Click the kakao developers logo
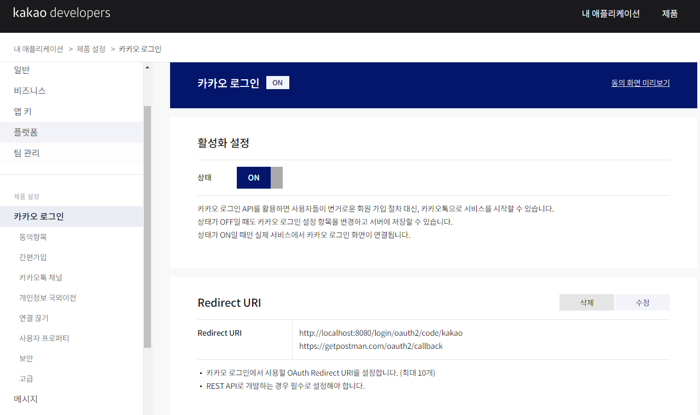 click(62, 13)
